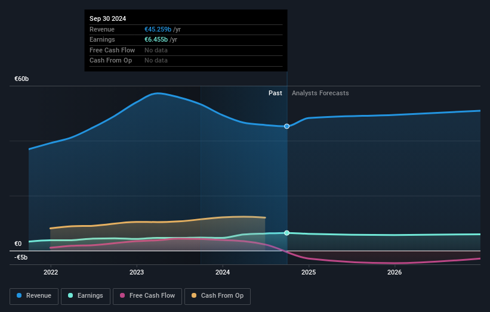Click the Earnings data point marker on the chart
The width and height of the screenshot is (490, 312).
click(286, 233)
